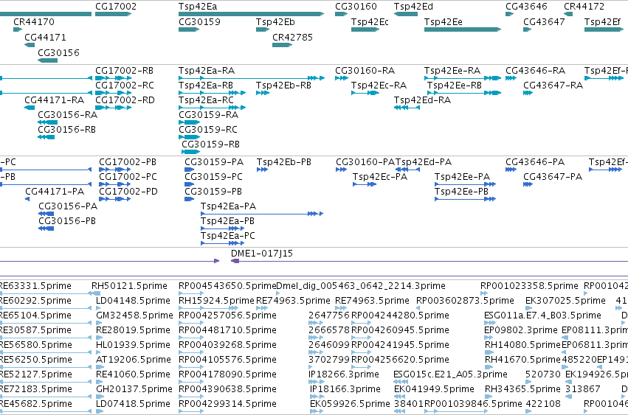Open the Tsp42Eb-PB protein label
Viewport: 628px width, 415px height.
pos(284,162)
